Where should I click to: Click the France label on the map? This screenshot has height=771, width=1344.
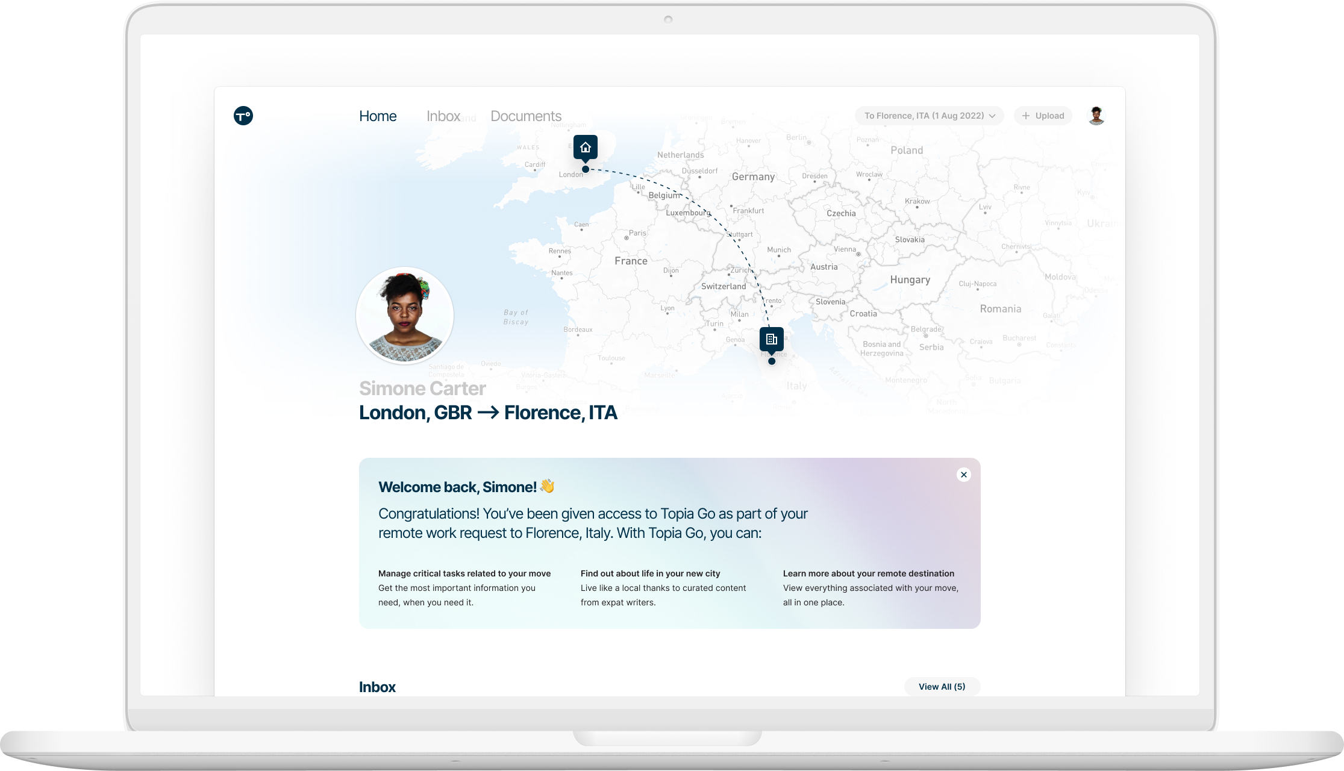(x=631, y=261)
